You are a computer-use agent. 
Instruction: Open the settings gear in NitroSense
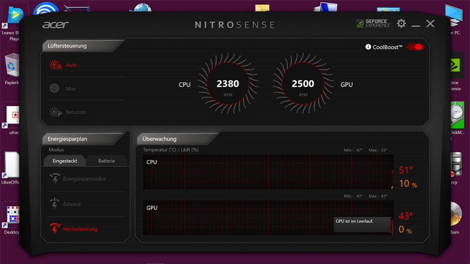tap(401, 23)
